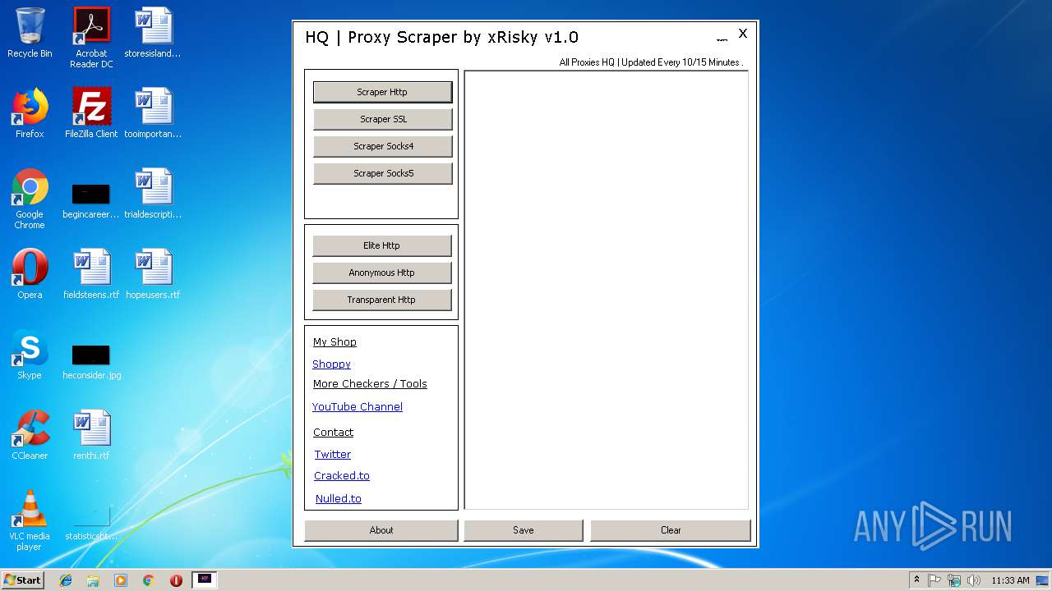The image size is (1052, 591).
Task: Open hopeusers.rtf document
Action: coord(153,274)
